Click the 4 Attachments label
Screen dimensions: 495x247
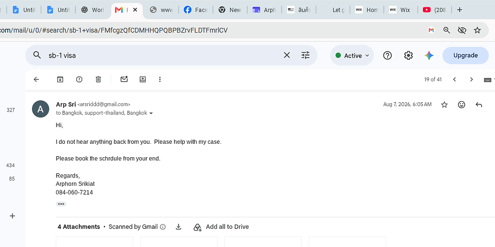(78, 227)
